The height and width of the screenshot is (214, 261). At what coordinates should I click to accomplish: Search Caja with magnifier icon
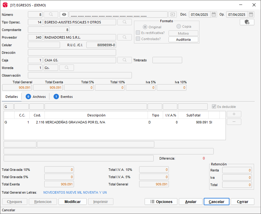[125, 60]
